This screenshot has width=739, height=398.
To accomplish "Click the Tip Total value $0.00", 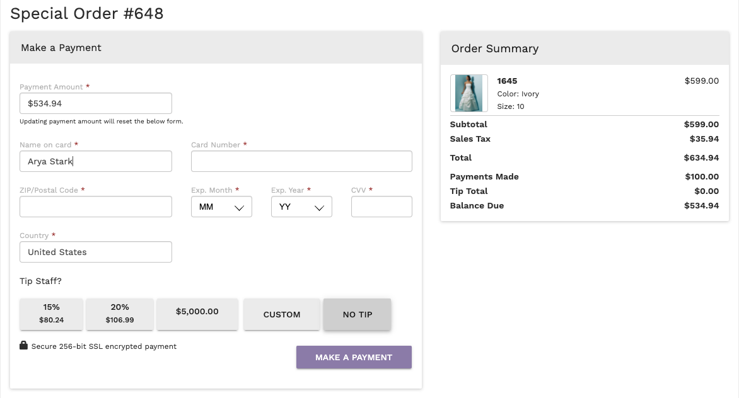I will 706,191.
